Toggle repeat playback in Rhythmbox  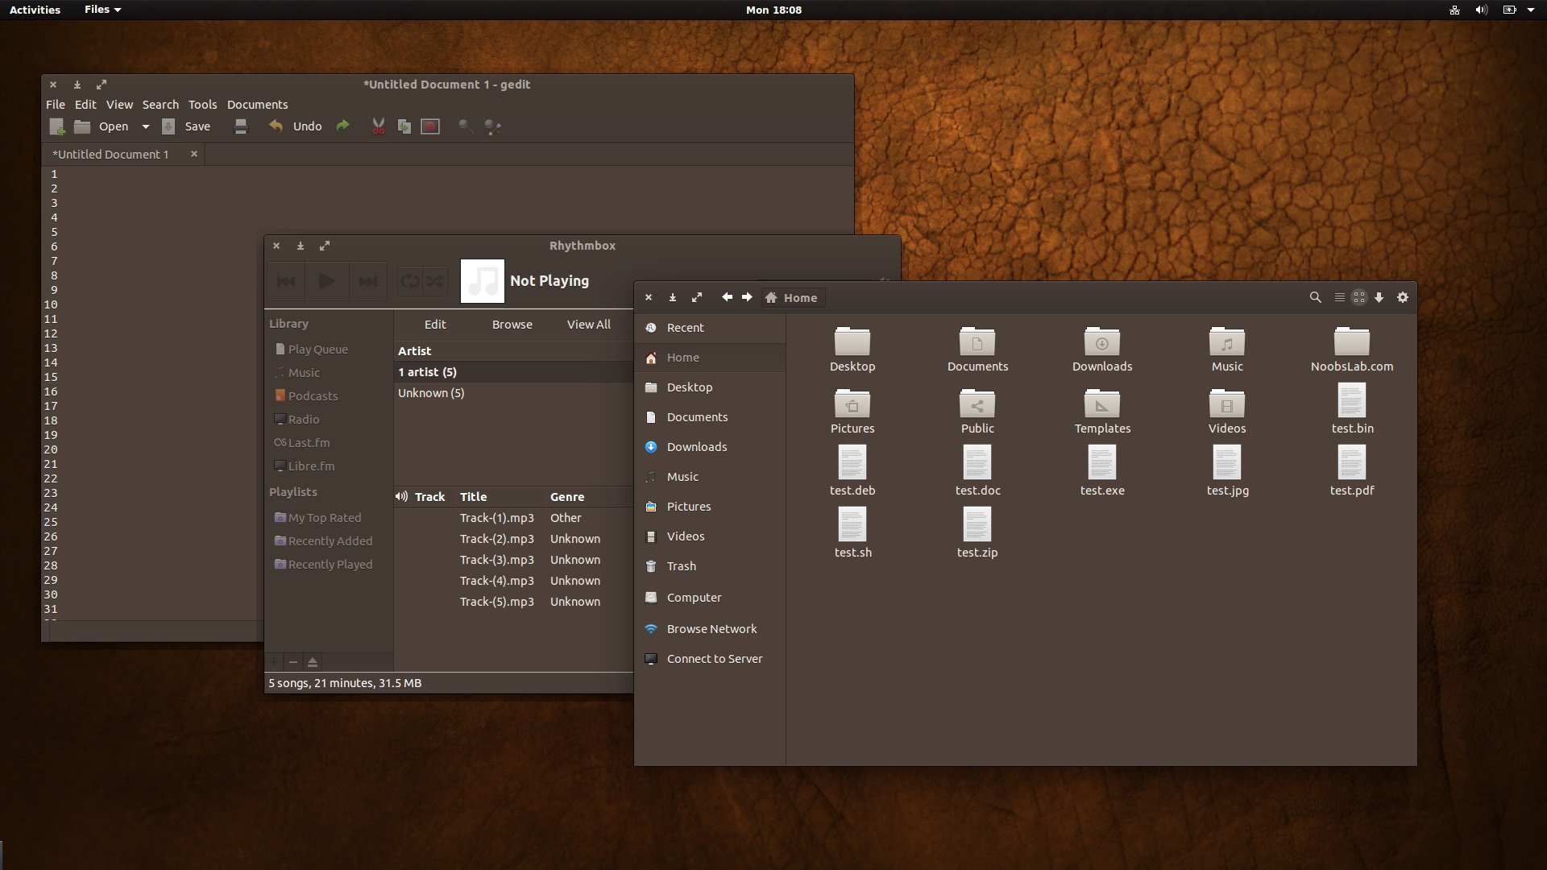pos(410,280)
